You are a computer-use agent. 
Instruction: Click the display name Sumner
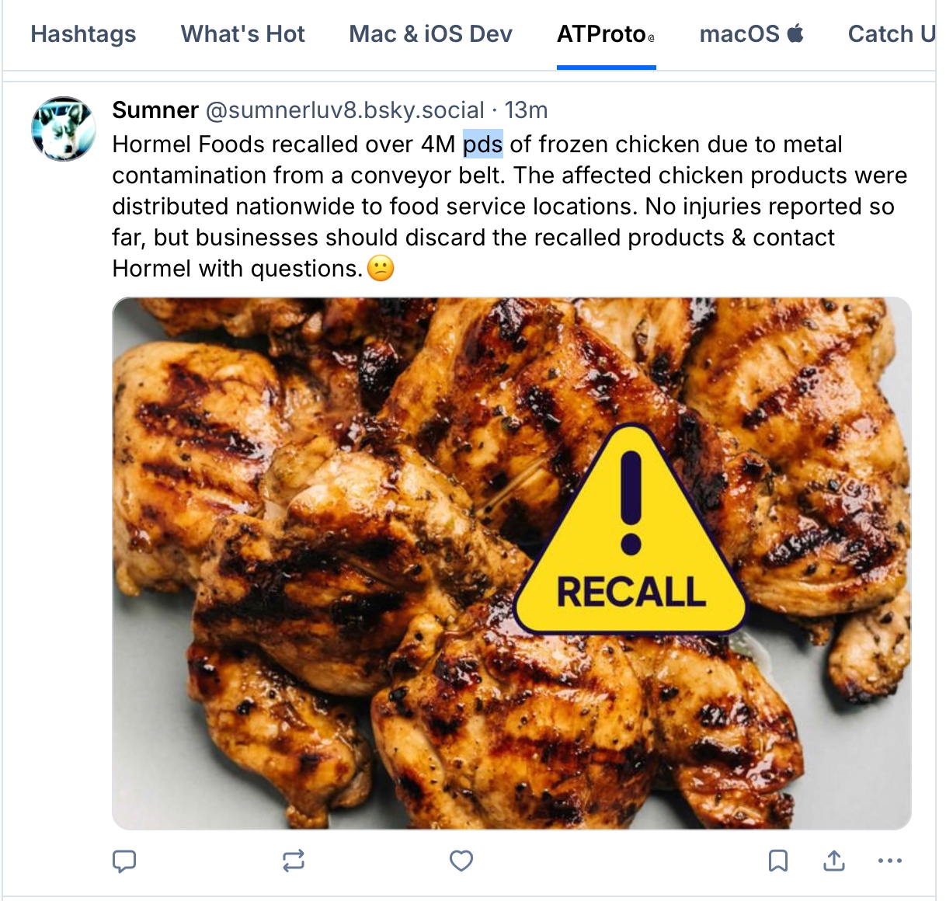[x=155, y=110]
